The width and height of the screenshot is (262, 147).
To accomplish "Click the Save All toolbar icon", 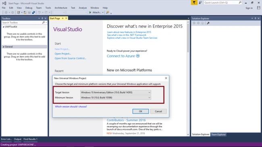I will tap(33, 12).
